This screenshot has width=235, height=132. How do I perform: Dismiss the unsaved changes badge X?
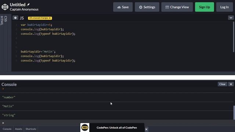(x=50, y=18)
